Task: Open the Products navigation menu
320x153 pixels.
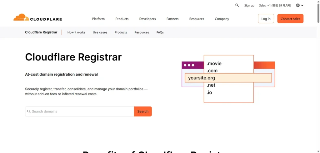Action: pos(122,19)
